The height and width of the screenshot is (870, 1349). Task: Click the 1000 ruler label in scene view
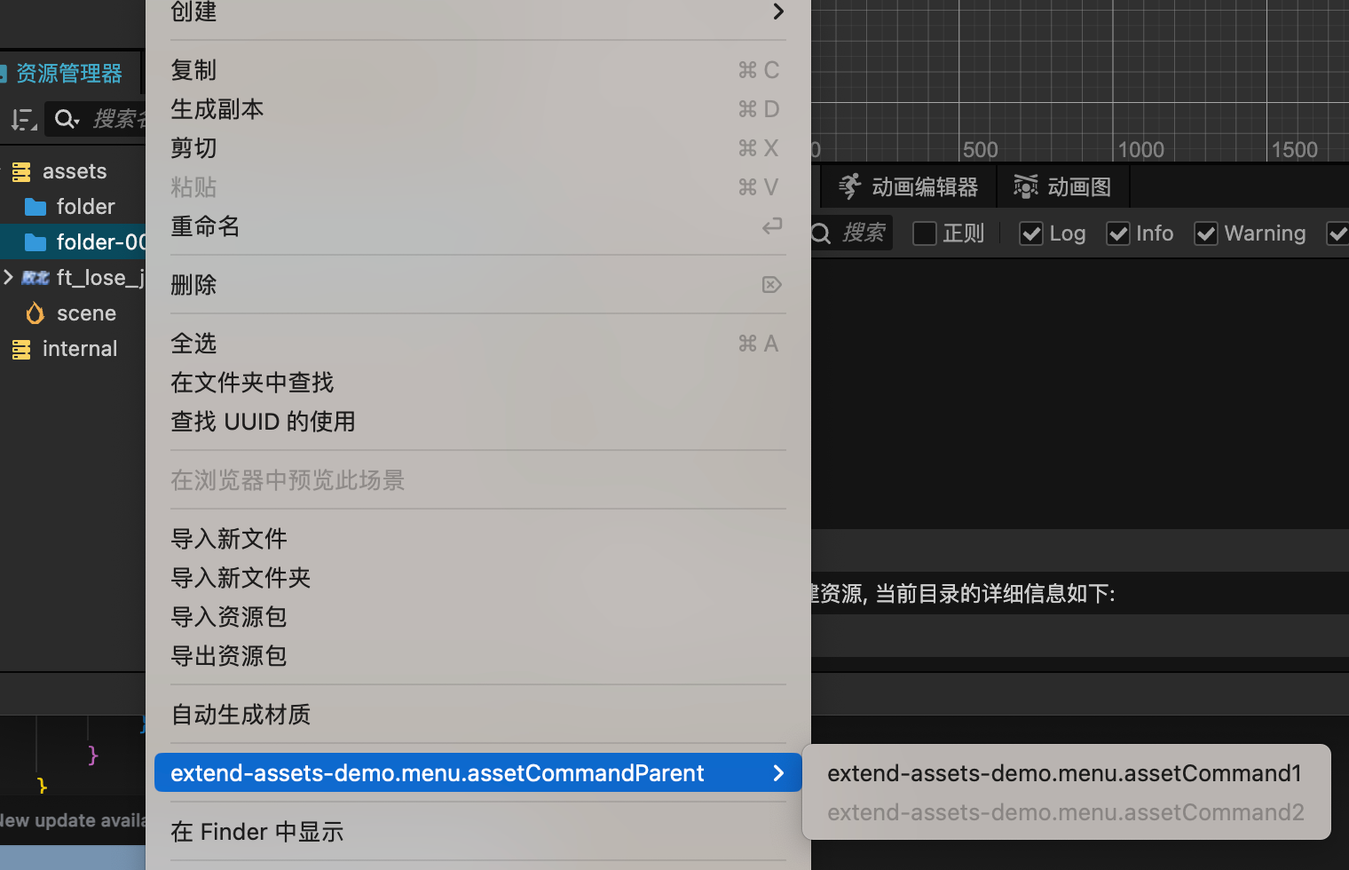(1141, 150)
